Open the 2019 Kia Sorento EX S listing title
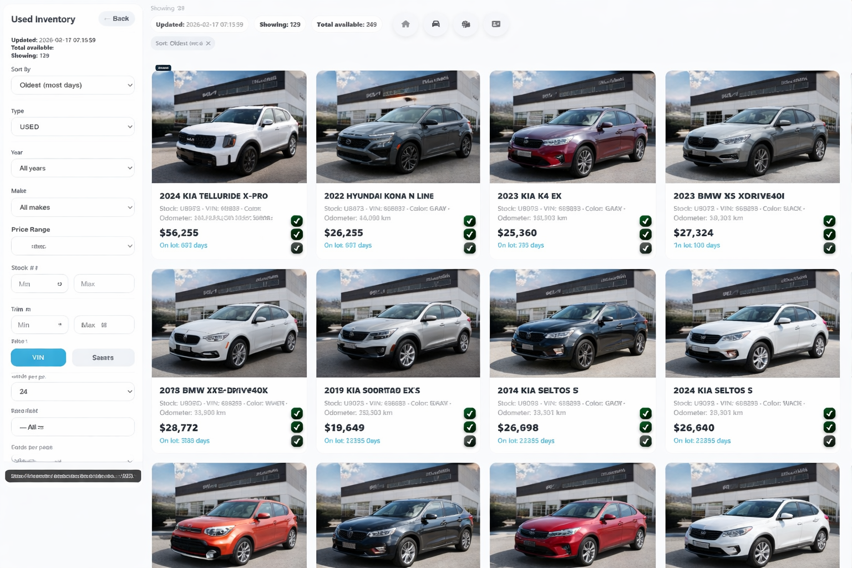Screen dimensions: 852x568 pos(372,390)
